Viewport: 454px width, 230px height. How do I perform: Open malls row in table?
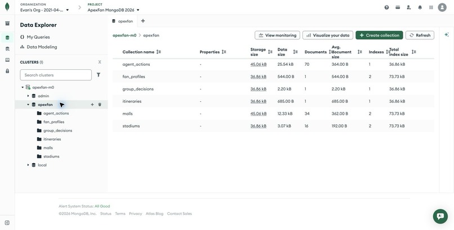click(x=273, y=114)
